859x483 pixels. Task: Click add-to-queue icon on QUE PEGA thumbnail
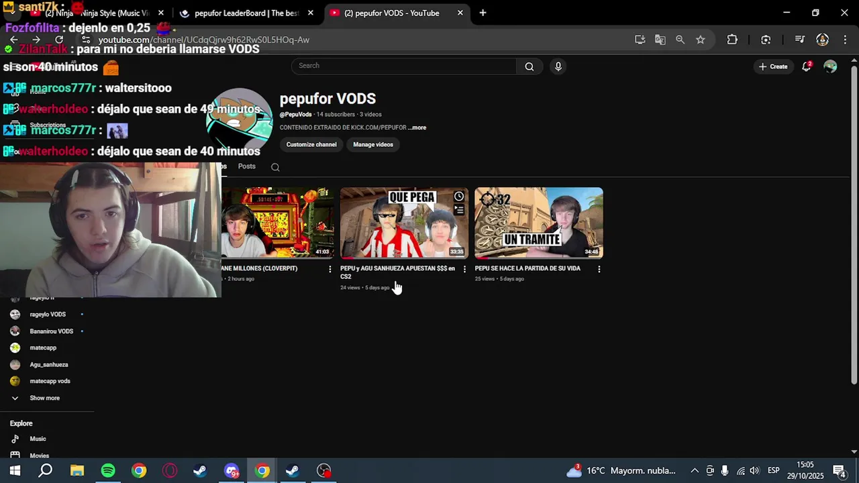click(x=458, y=210)
